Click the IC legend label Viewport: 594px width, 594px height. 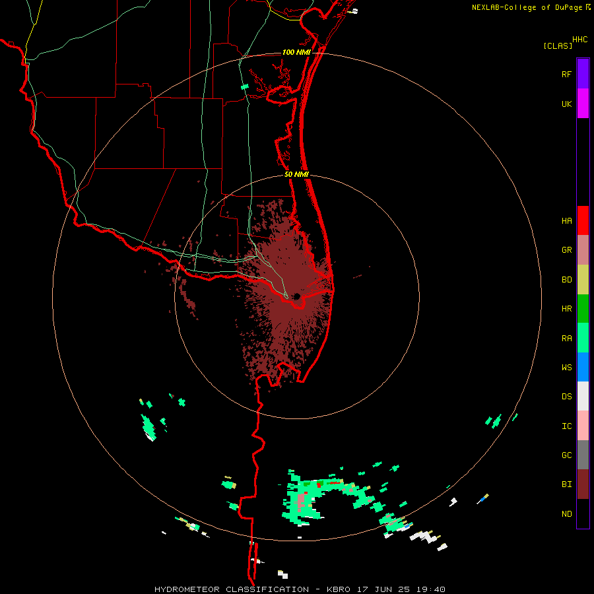[566, 426]
